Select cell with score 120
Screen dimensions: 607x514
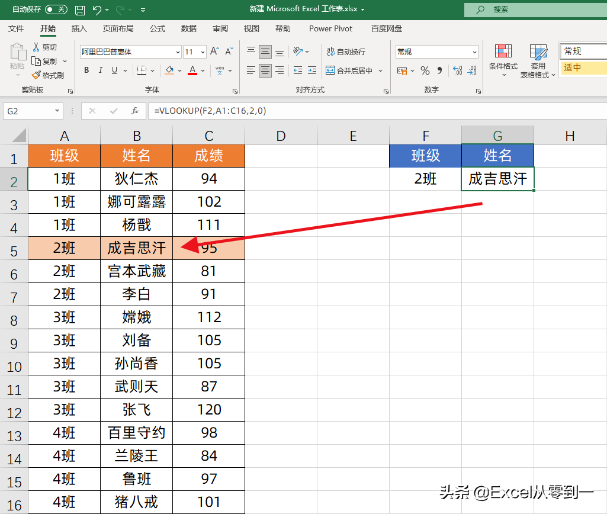(x=209, y=410)
